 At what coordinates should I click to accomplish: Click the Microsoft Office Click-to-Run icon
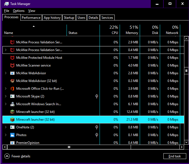coord(12,89)
